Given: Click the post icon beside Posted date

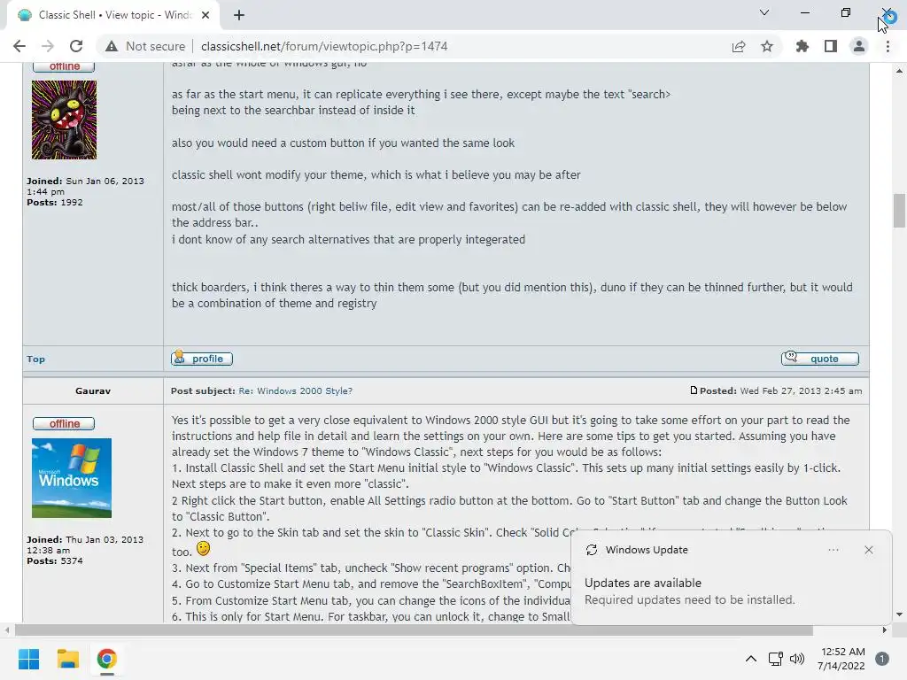Looking at the screenshot, I should coord(694,390).
